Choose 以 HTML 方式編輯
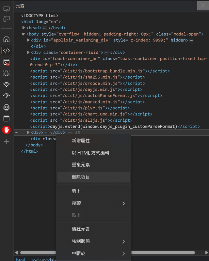This screenshot has height=261, width=209. pos(93,153)
